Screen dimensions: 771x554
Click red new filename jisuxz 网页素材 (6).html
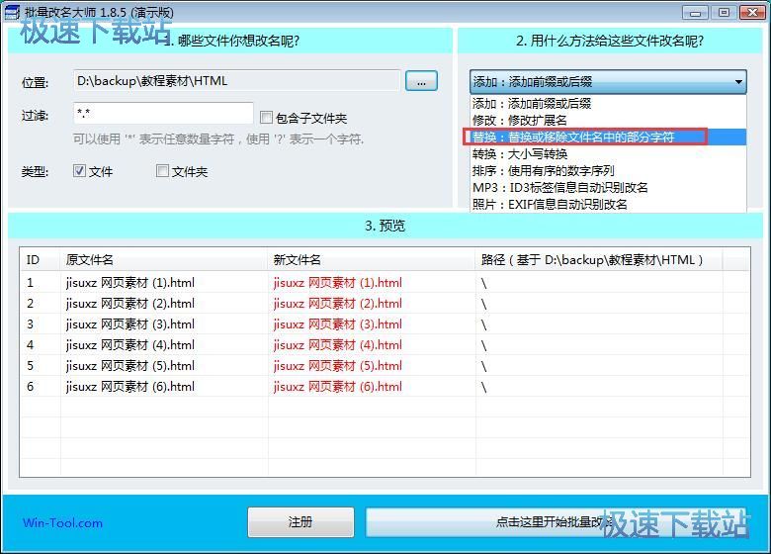[x=338, y=387]
